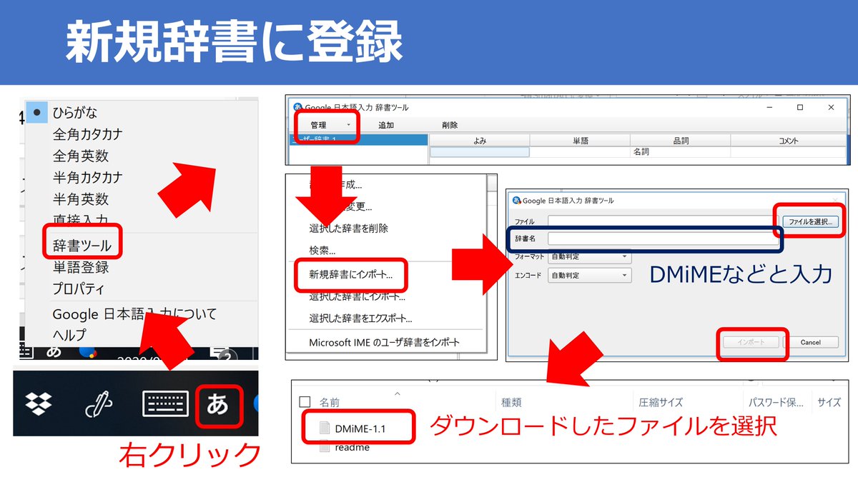Sort files by the 名前 column header

click(x=329, y=403)
